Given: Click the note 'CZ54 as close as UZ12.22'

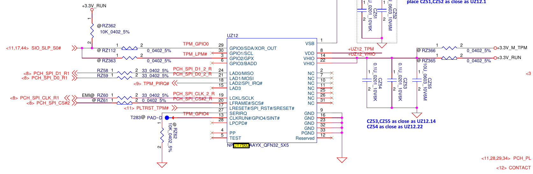Looking at the screenshot, I should click(395, 127).
